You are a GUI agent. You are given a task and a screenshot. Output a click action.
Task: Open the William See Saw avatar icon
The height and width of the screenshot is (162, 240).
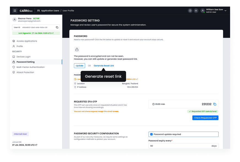pyautogui.click(x=203, y=10)
